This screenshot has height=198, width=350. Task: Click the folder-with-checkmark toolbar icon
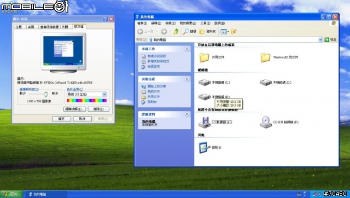point(234,32)
